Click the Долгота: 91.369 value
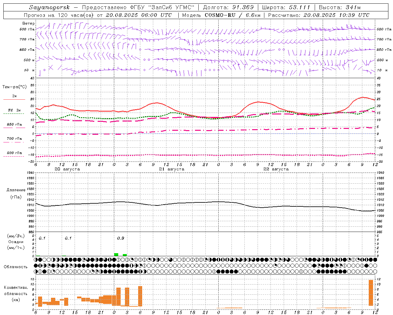The width and height of the screenshot is (393, 315). (228, 7)
